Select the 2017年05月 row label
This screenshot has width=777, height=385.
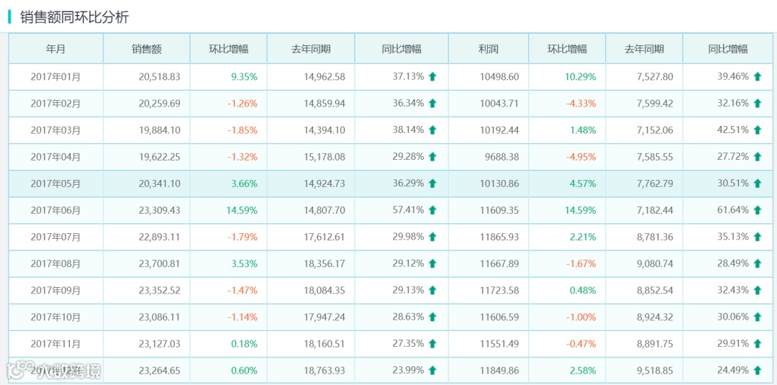point(55,184)
